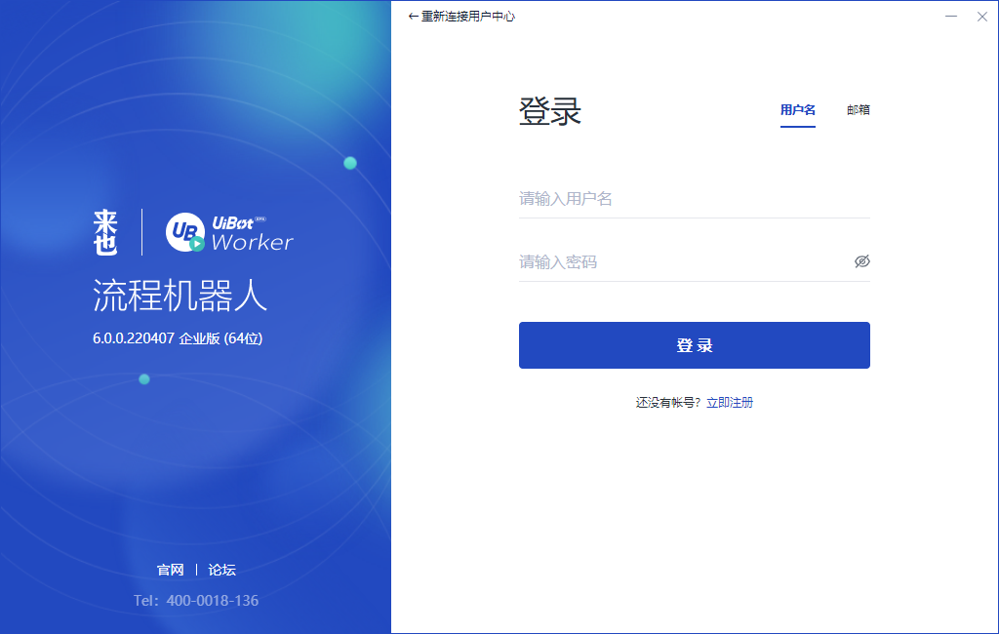999x634 pixels.
Task: Click the blue 登录 button
Action: click(x=694, y=345)
